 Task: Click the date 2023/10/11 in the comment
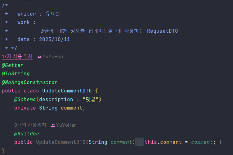[x=54, y=40]
